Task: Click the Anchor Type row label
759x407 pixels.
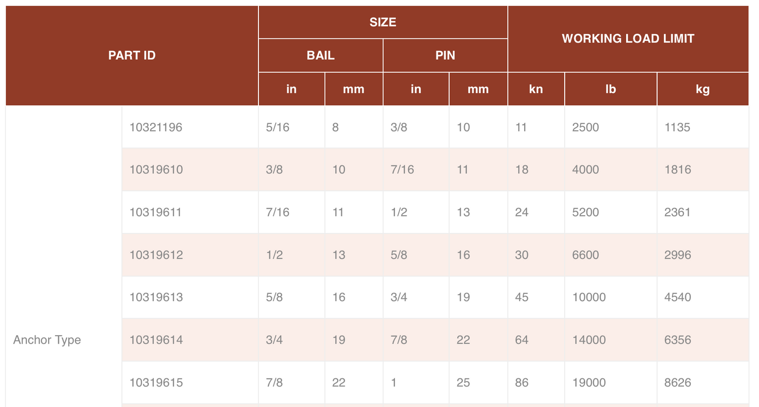Action: 47,340
